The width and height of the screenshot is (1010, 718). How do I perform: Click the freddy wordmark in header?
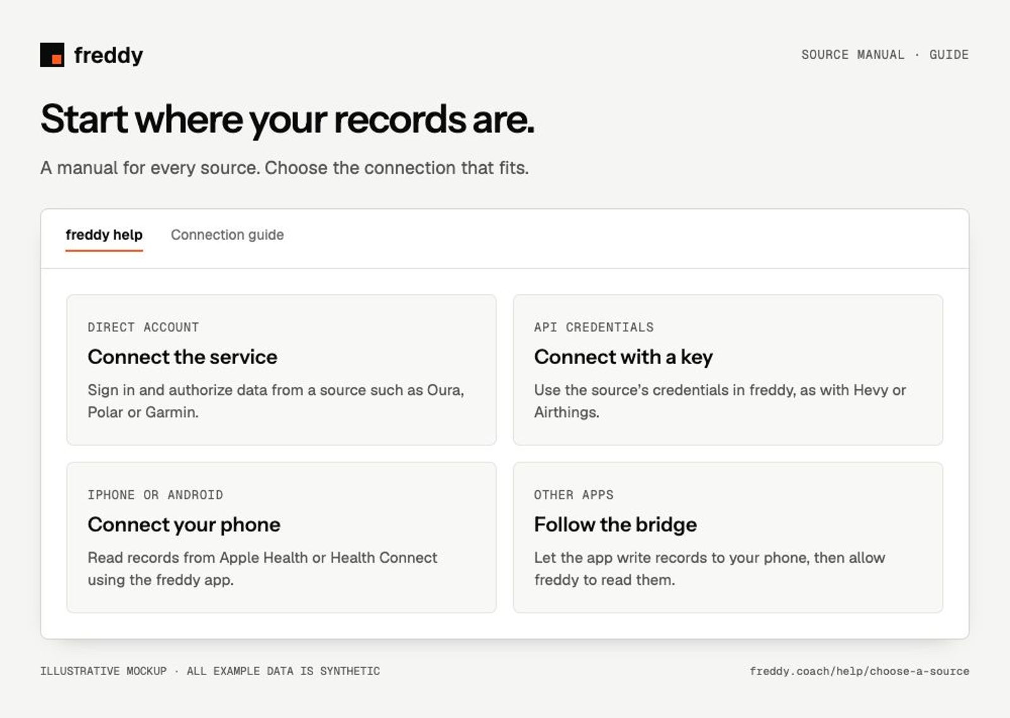click(x=109, y=56)
